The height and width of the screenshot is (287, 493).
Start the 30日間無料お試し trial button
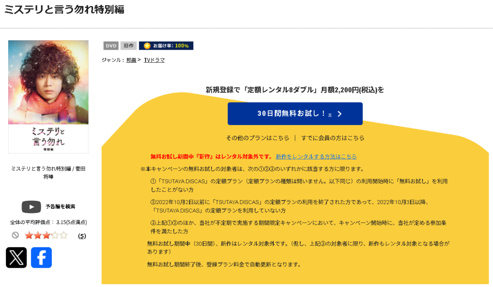295,114
